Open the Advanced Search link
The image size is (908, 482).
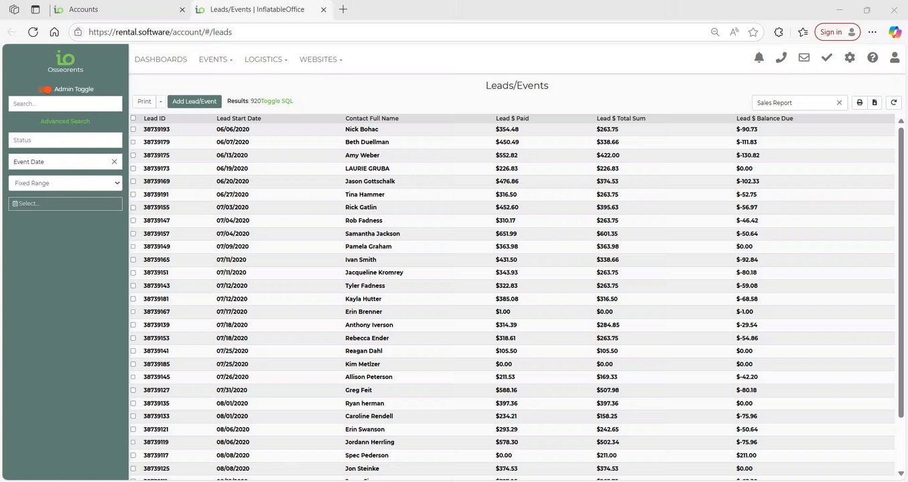pyautogui.click(x=65, y=121)
